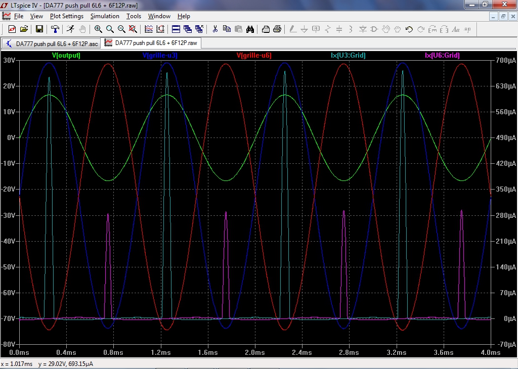The height and width of the screenshot is (369, 518).
Task: Click the Ix(U6:Grid) trace label
Action: (442, 56)
